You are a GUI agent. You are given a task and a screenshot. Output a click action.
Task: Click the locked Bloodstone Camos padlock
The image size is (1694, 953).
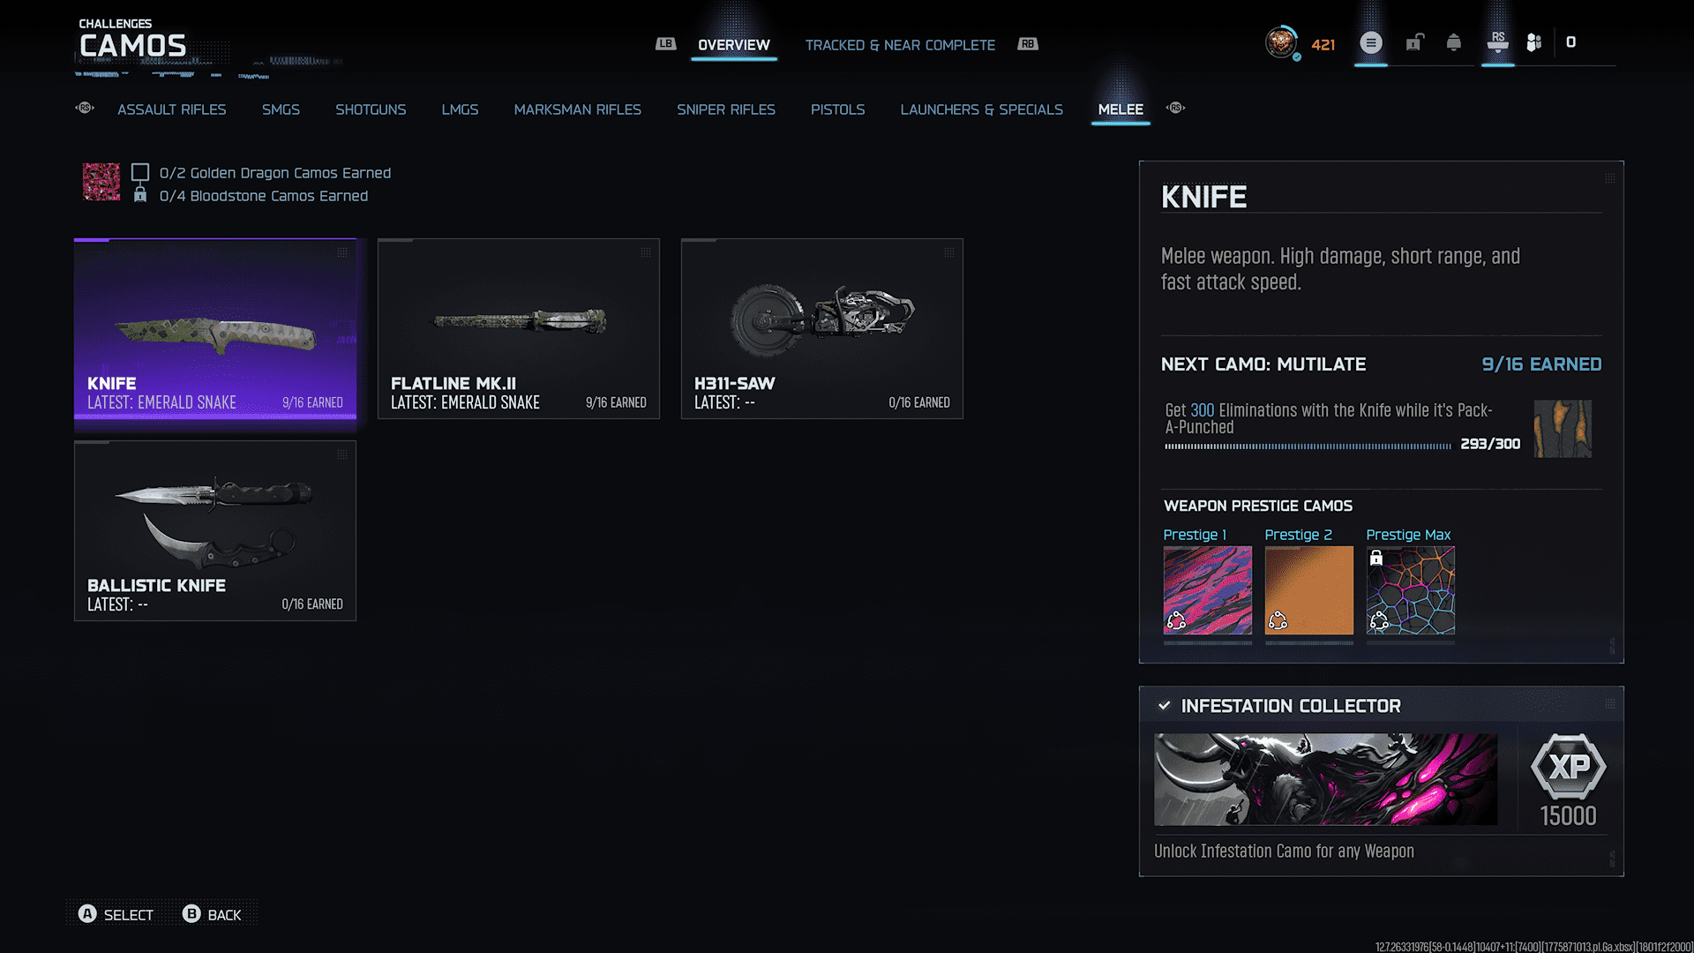(x=140, y=194)
